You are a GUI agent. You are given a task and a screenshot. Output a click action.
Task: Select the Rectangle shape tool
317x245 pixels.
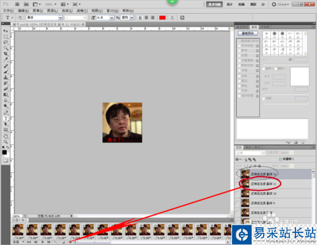point(6,130)
